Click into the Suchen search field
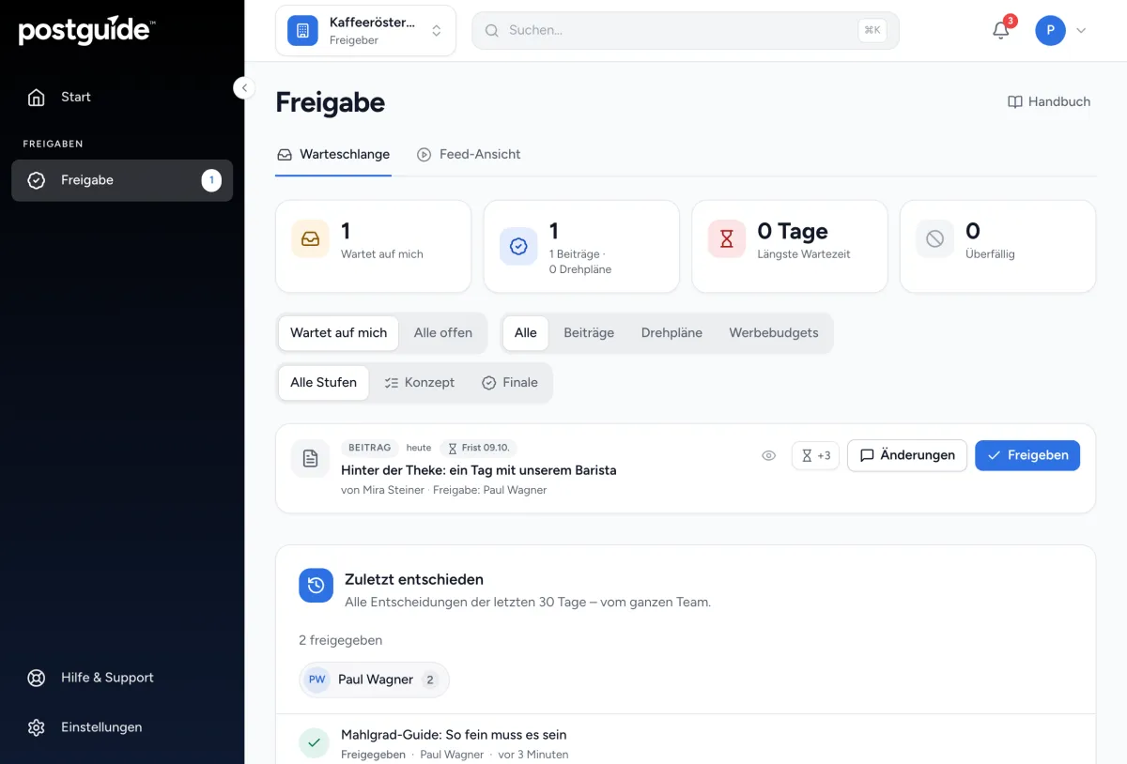The height and width of the screenshot is (764, 1127). point(686,30)
